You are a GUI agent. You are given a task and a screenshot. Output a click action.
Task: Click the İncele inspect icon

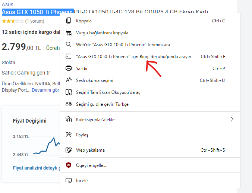pyautogui.click(x=69, y=180)
